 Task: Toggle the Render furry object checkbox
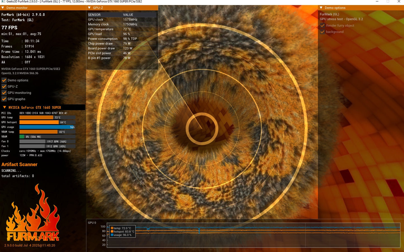coord(322,25)
